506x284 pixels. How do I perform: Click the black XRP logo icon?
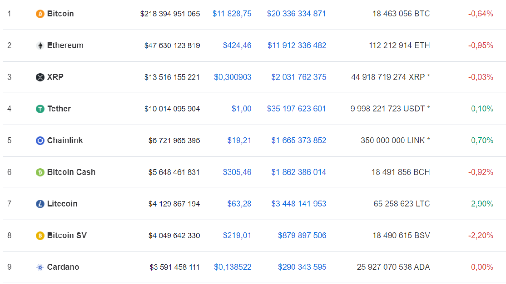(x=40, y=77)
